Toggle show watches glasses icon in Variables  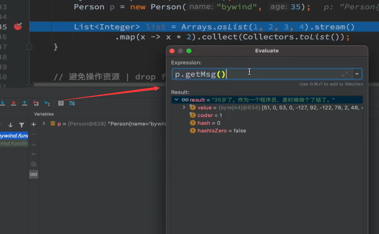[x=34, y=174]
